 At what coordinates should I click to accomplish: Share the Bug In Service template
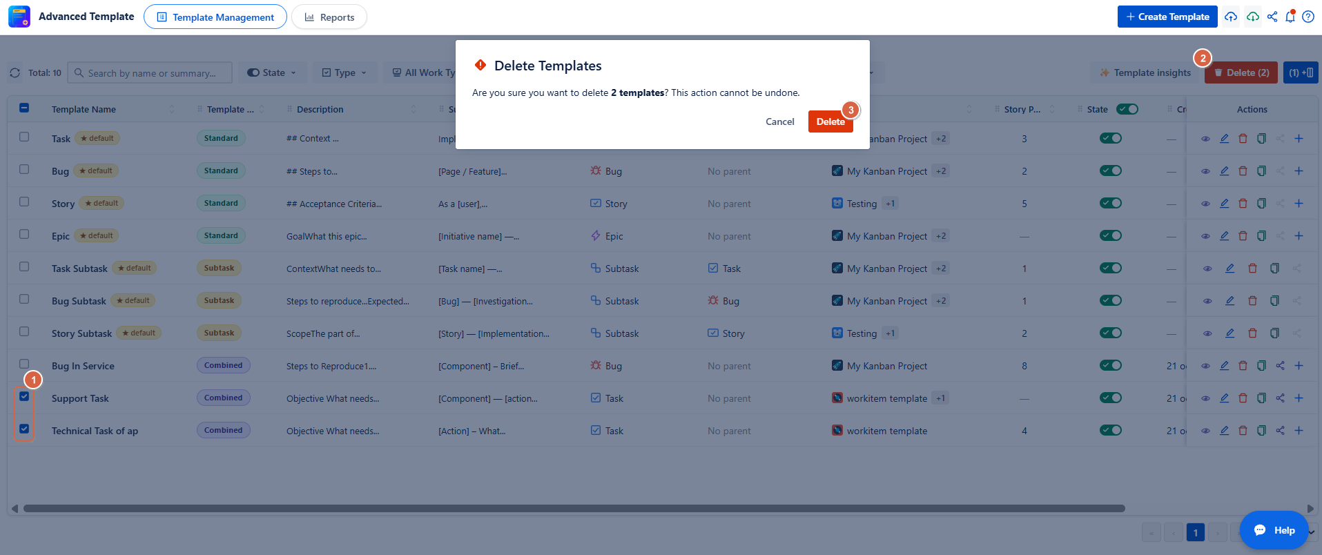point(1280,366)
